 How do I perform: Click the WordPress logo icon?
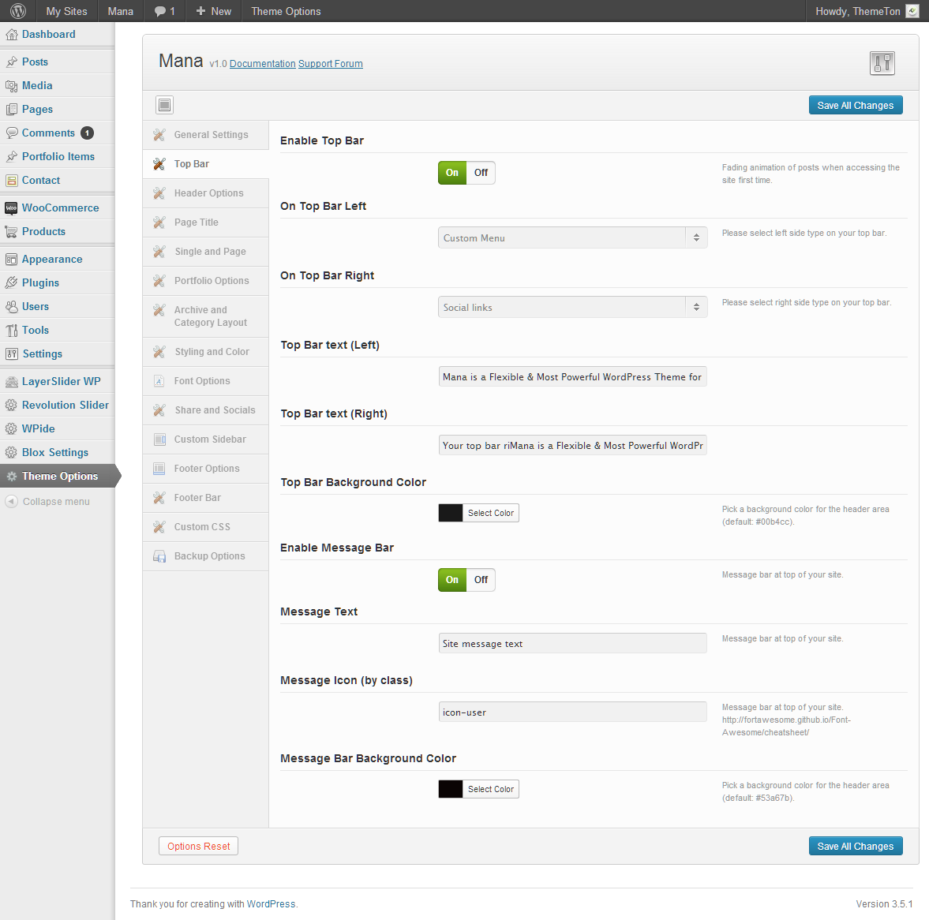pyautogui.click(x=17, y=11)
